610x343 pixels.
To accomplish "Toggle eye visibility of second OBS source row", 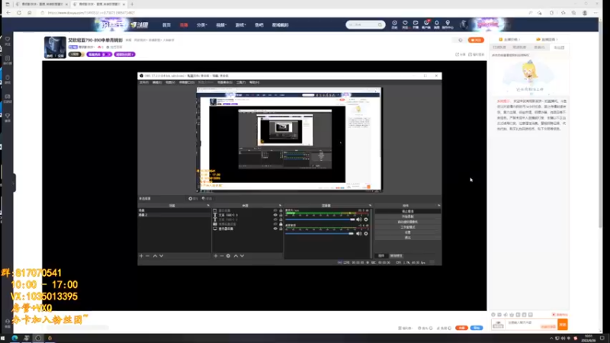I will click(x=275, y=215).
